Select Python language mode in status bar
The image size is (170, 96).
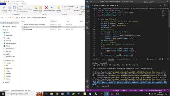tap(141, 90)
